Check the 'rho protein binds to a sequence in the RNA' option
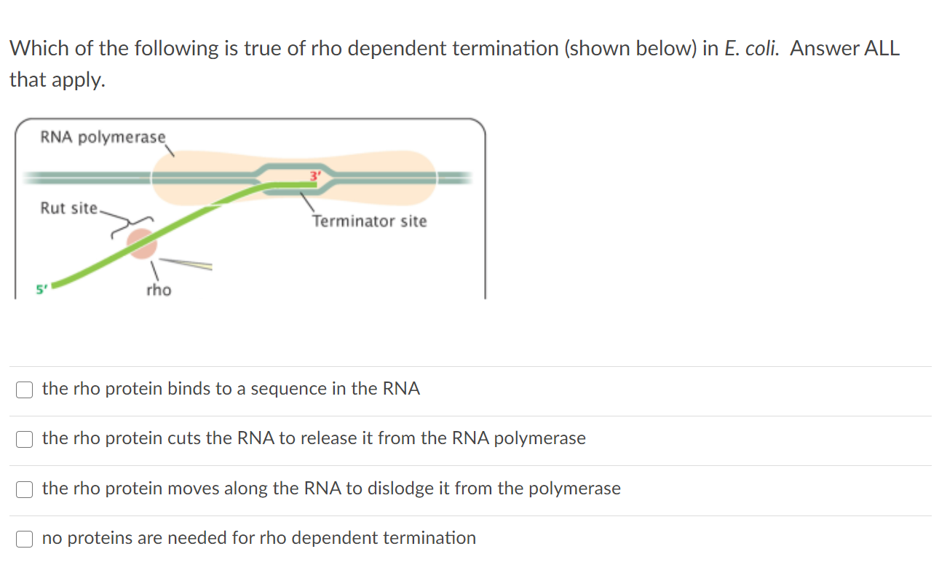939x573 pixels. coord(24,390)
